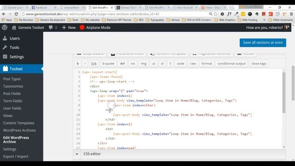Reload the page
This screenshot has height=166, width=295.
(x=16, y=14)
